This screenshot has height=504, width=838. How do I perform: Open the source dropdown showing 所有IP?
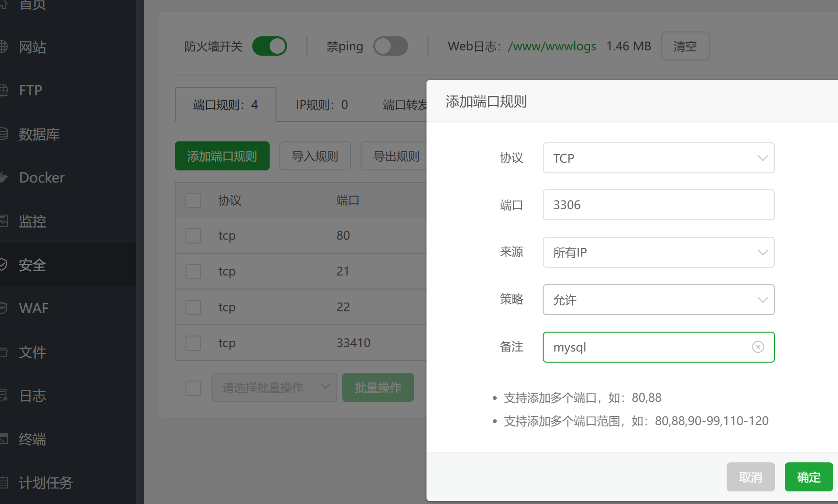pos(658,252)
